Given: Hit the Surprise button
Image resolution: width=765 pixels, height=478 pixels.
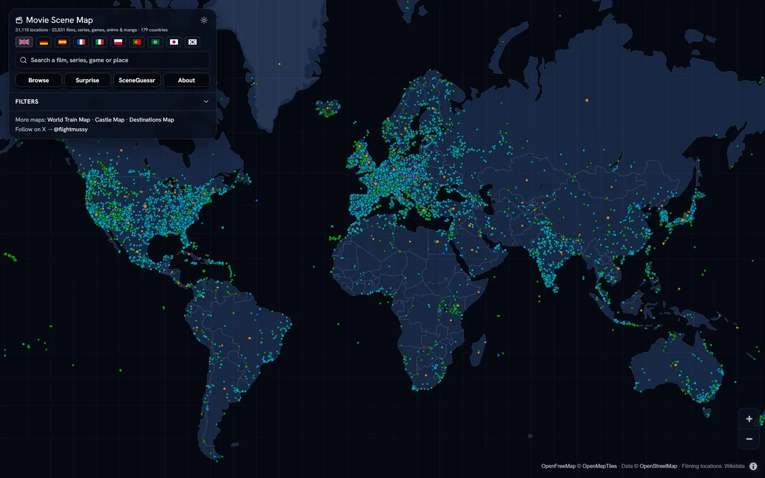Looking at the screenshot, I should [x=87, y=80].
